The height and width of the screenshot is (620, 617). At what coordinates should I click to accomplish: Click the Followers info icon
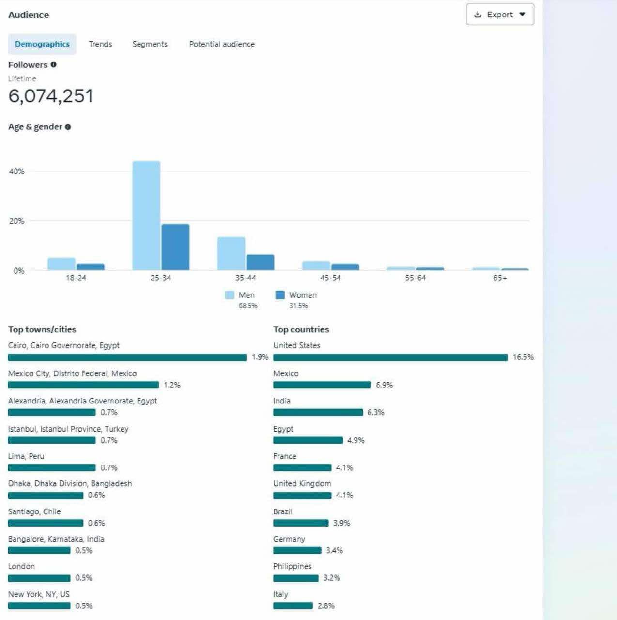tap(53, 64)
